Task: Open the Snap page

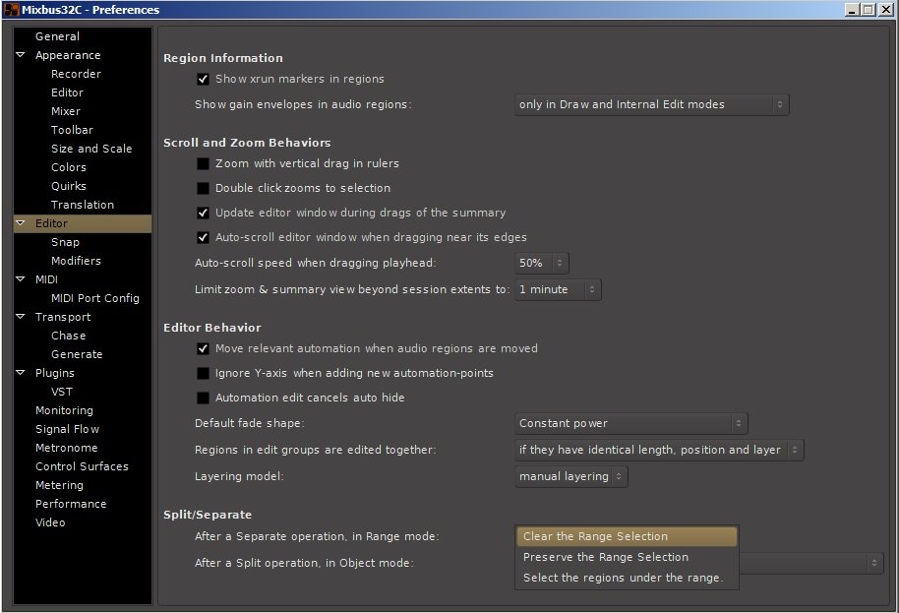Action: click(x=65, y=242)
